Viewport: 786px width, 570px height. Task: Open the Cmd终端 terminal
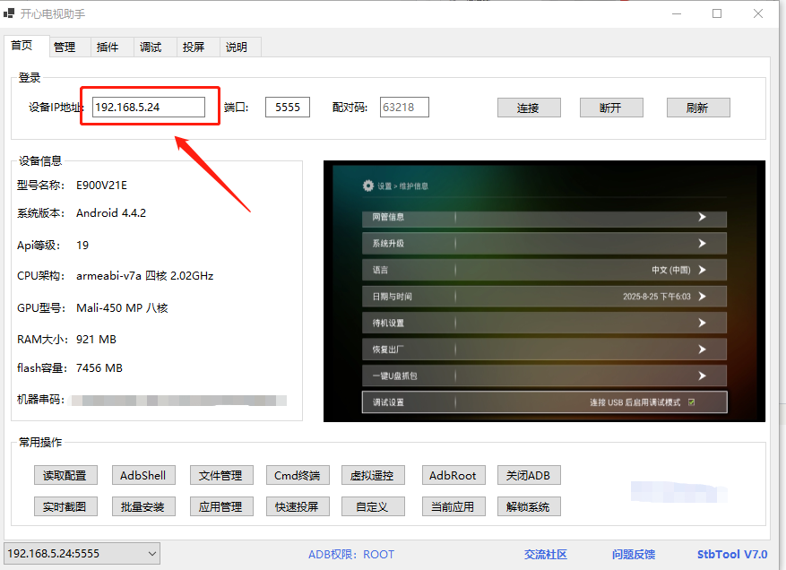tap(298, 475)
